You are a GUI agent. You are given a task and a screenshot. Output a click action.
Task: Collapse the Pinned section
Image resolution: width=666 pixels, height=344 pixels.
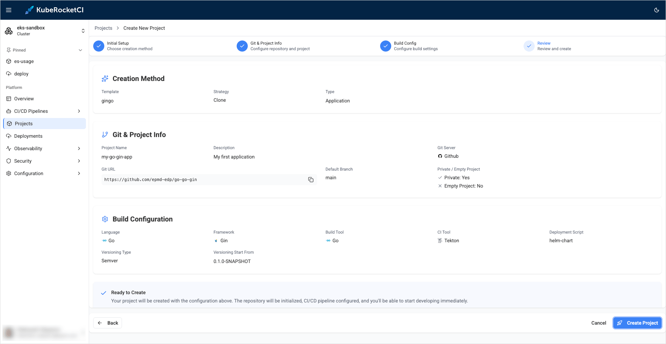80,50
